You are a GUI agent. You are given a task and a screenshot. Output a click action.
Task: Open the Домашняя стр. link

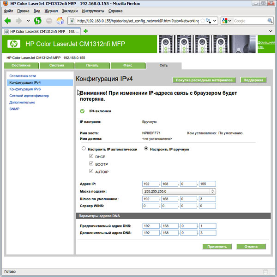point(266,45)
